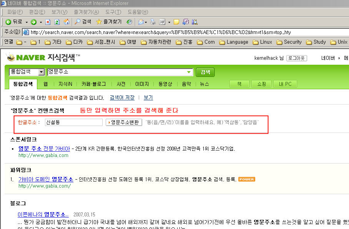The width and height of the screenshot is (349, 229).
Task: Open the 도움말(H) menu
Action: click(138, 12)
